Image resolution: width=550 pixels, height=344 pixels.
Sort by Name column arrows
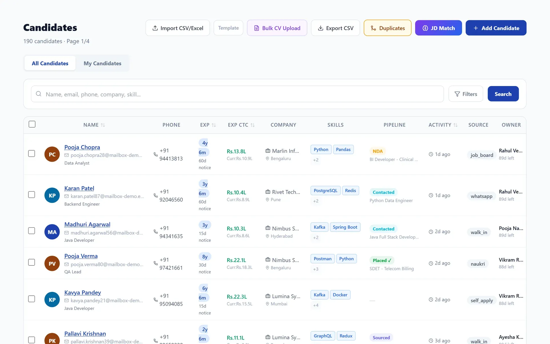pyautogui.click(x=103, y=125)
